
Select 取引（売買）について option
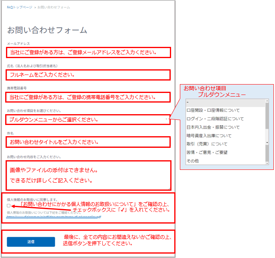click(x=225, y=144)
